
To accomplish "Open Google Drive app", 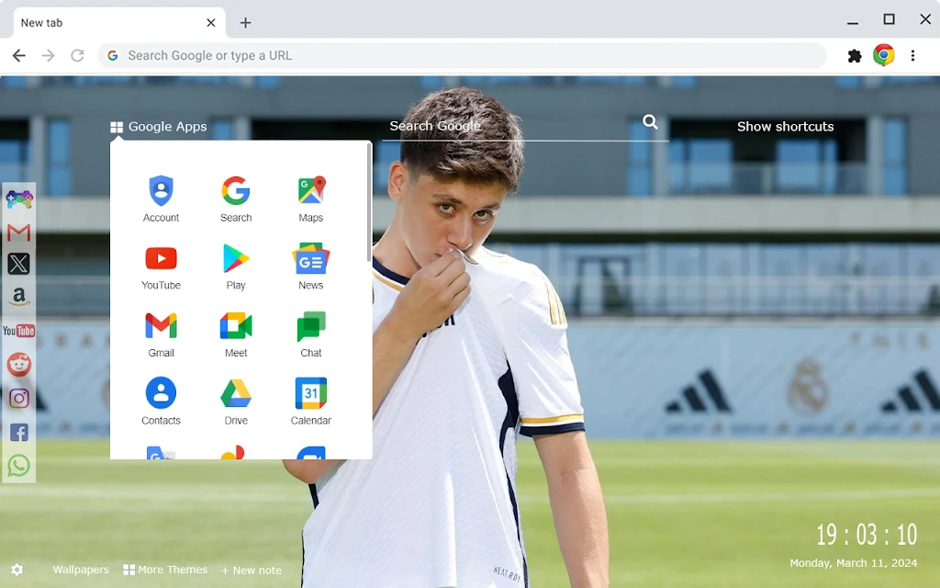I will tap(236, 402).
